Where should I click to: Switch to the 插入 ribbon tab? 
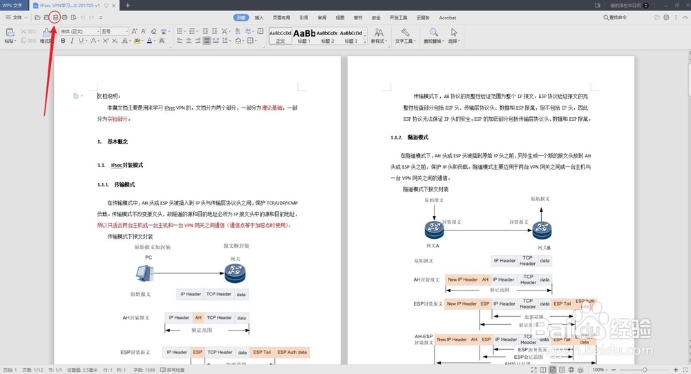pyautogui.click(x=259, y=18)
